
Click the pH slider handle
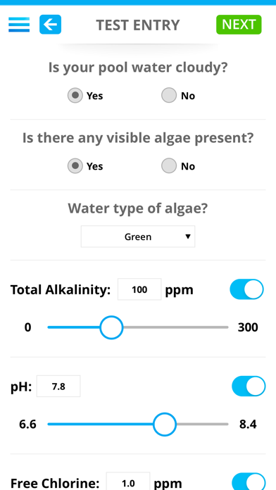[x=165, y=424]
